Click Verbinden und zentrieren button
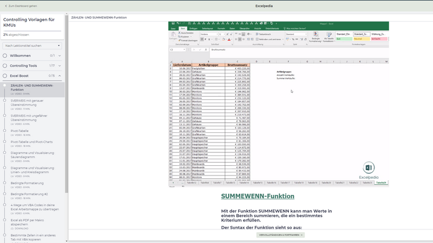Screen dimensions: 433x243 pos(269,39)
